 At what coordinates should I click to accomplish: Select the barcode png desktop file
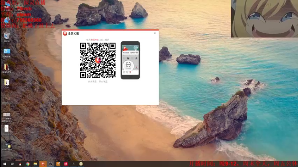click(7, 117)
